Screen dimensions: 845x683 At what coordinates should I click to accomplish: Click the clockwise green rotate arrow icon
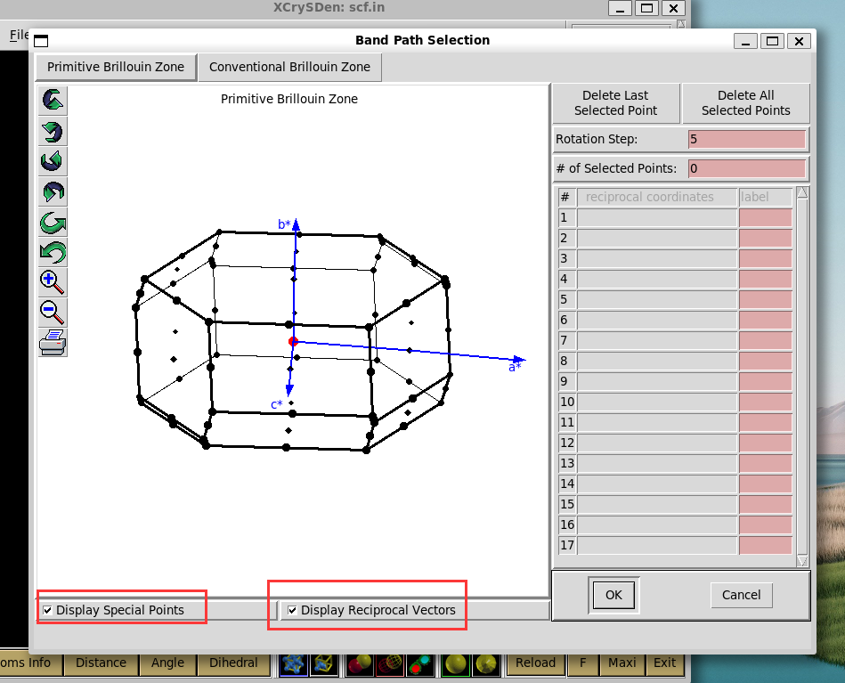(x=53, y=222)
